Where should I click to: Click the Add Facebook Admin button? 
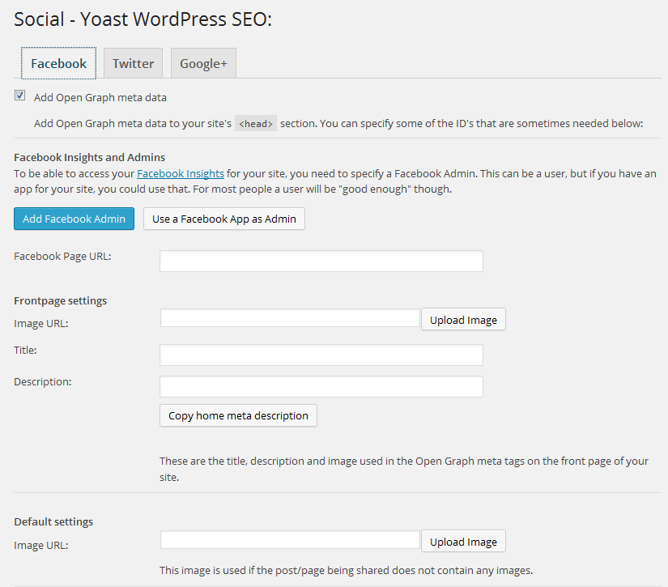pyautogui.click(x=74, y=219)
